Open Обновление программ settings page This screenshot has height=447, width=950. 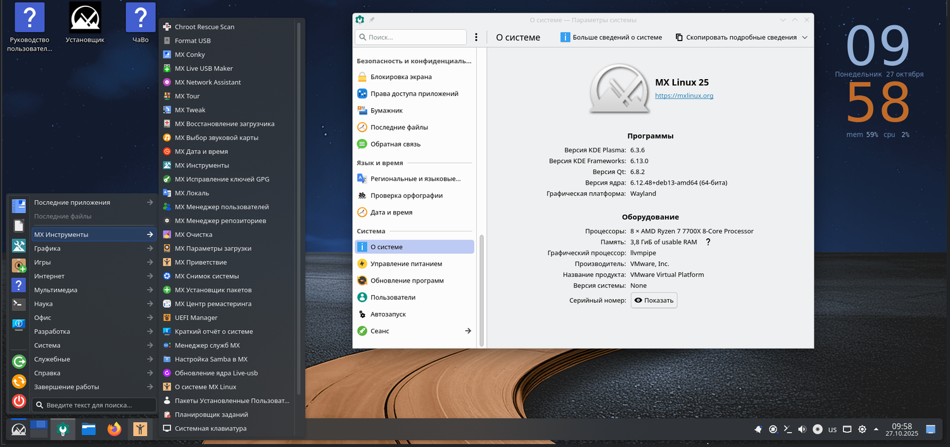pyautogui.click(x=414, y=280)
